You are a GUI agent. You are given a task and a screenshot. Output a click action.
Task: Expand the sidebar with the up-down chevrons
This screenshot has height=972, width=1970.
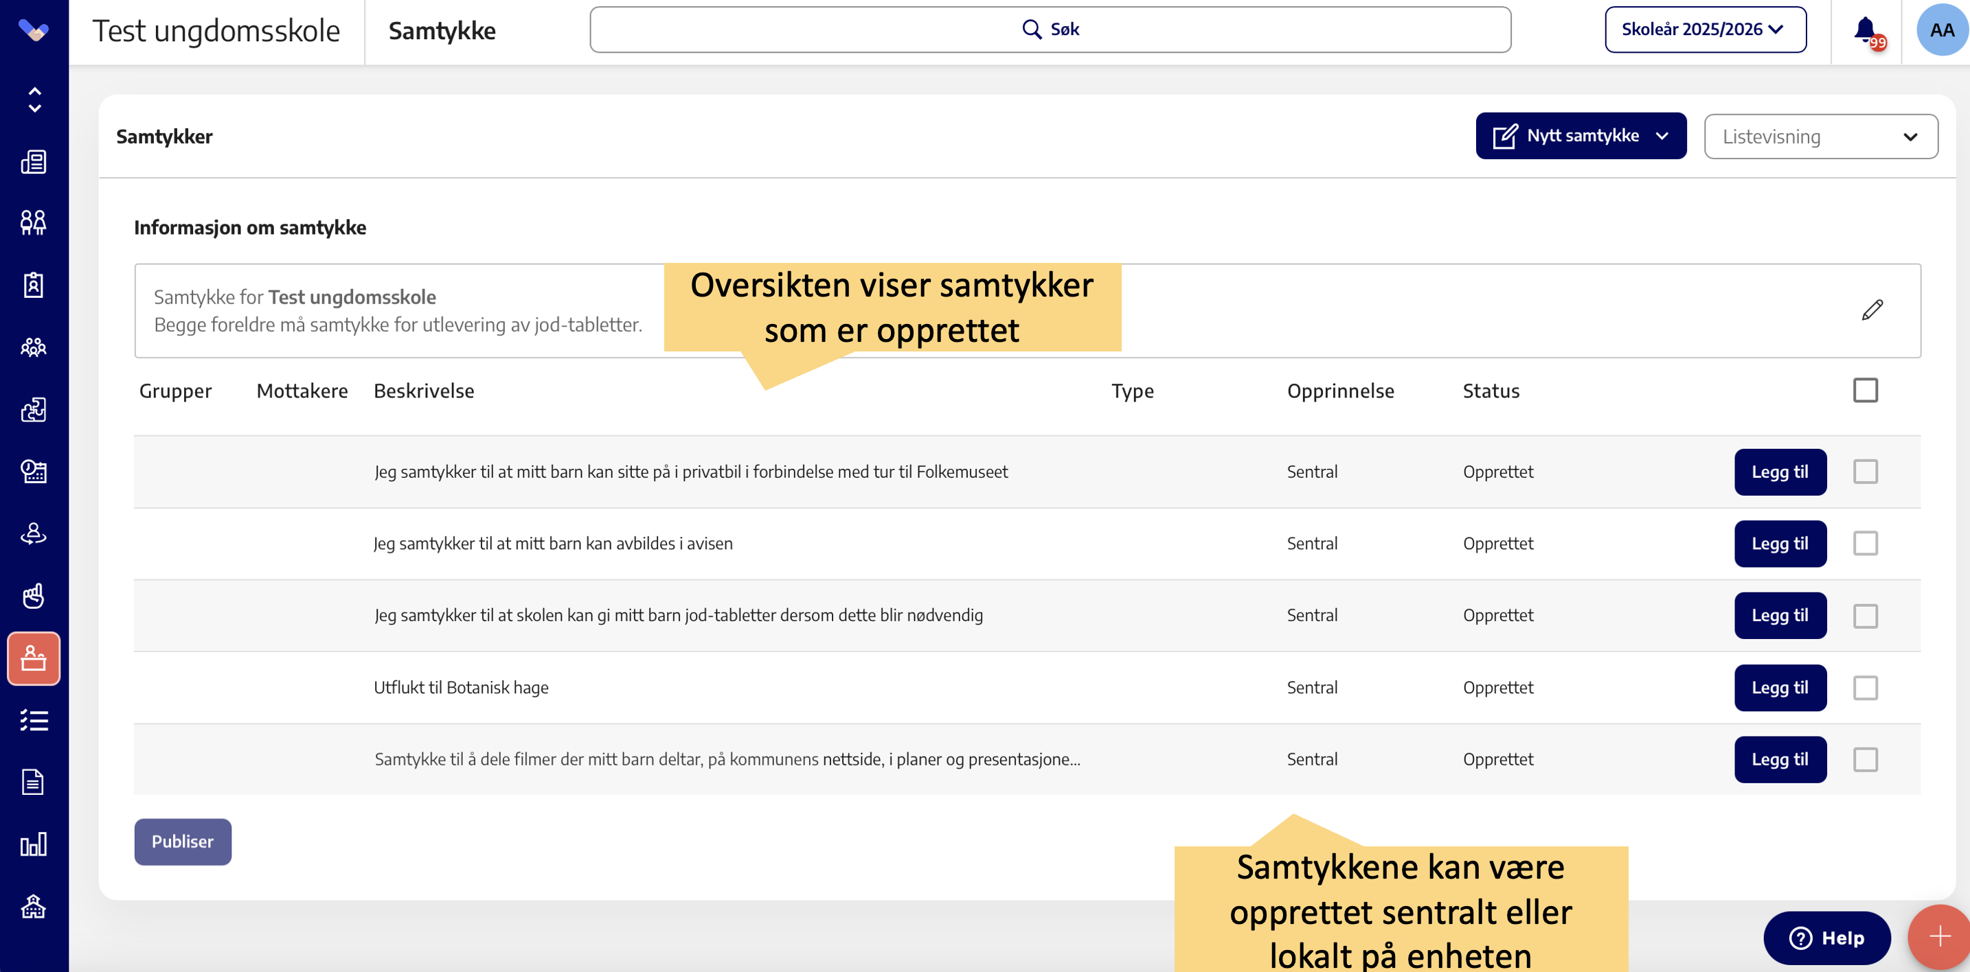[x=34, y=100]
